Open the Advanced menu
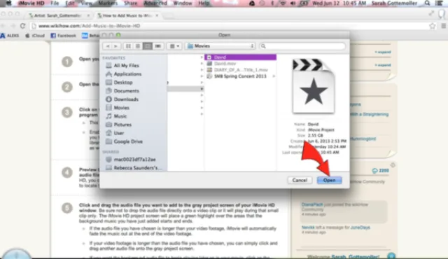The height and width of the screenshot is (259, 448). tap(155, 3)
